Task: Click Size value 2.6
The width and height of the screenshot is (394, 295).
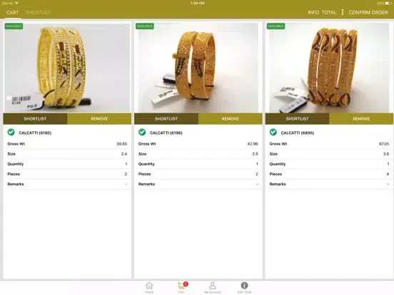Action: click(x=386, y=154)
